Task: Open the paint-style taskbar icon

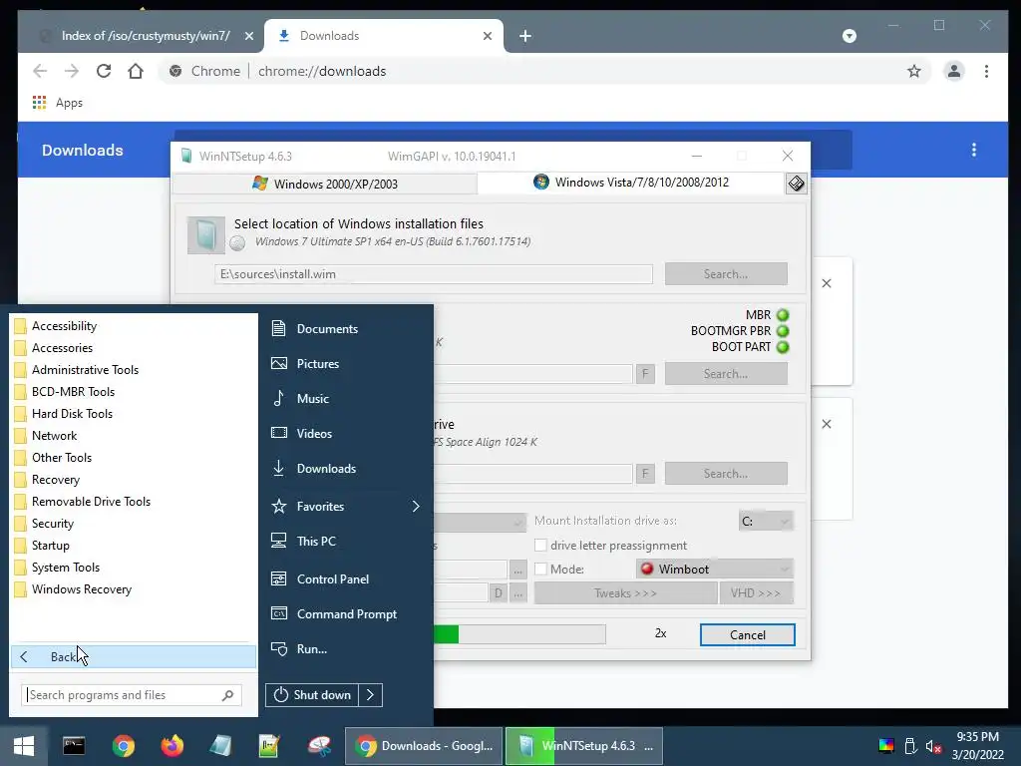Action: tap(319, 746)
